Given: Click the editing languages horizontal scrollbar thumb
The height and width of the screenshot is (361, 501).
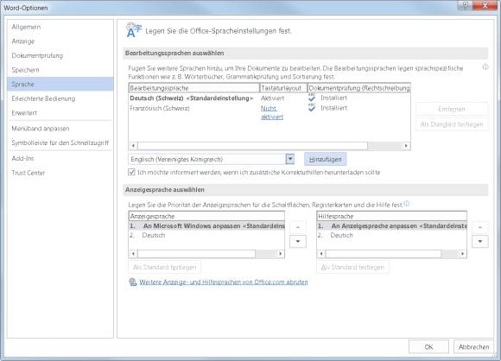Looking at the screenshot, I should (x=253, y=146).
